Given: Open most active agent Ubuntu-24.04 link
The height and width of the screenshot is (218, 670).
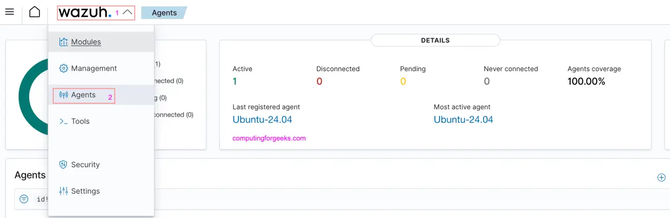Looking at the screenshot, I should click(463, 120).
